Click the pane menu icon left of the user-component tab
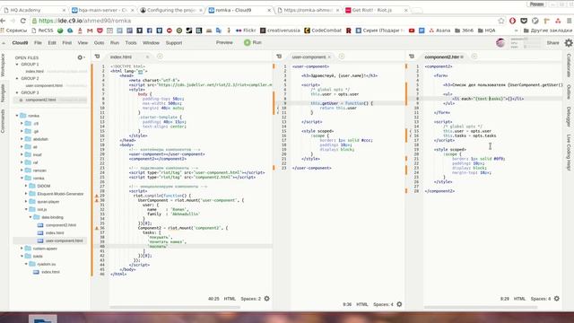 tap(279, 57)
